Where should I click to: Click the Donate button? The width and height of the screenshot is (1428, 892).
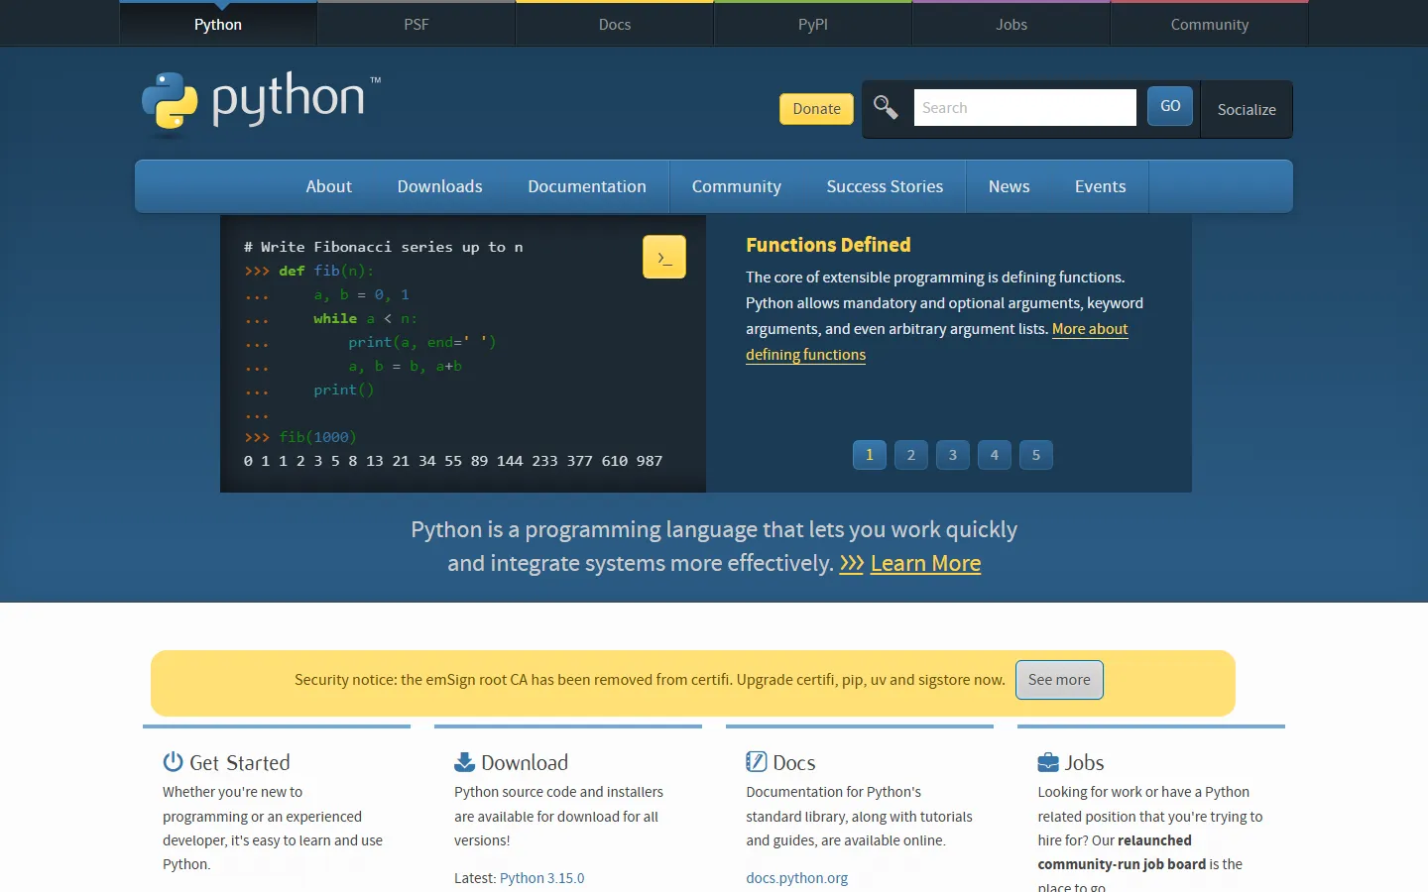(x=817, y=109)
